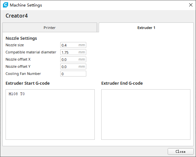Click the Nozzle size input field
The image size is (196, 157).
tap(73, 45)
